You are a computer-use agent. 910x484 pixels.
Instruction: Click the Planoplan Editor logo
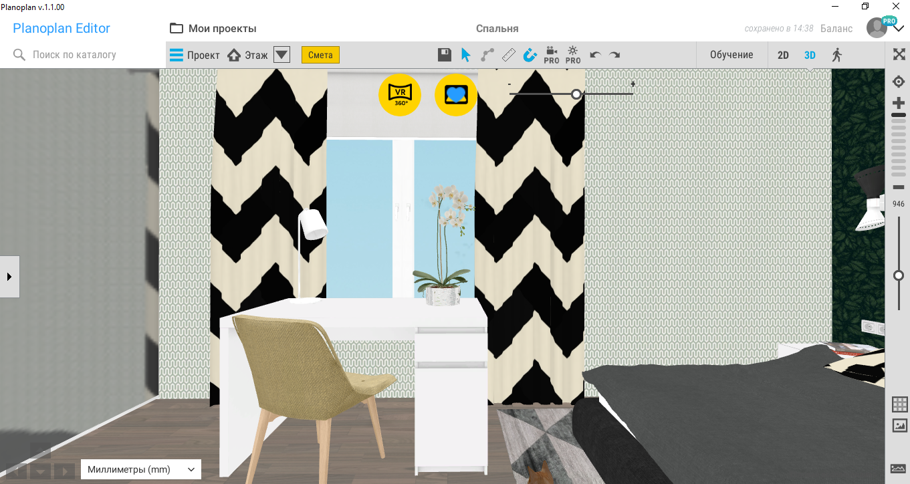62,28
